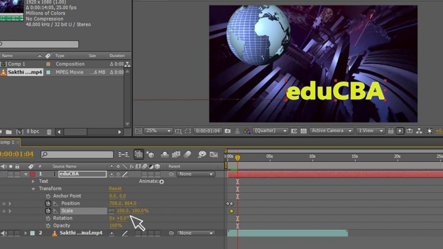Delete selected footage with the trash icon
The width and height of the screenshot is (443, 249).
pyautogui.click(x=49, y=132)
